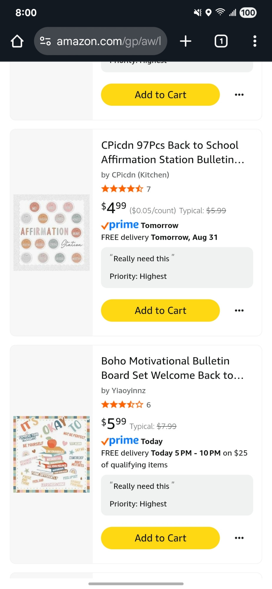The width and height of the screenshot is (272, 589).
Task: Open site info icon in the address bar
Action: click(45, 41)
